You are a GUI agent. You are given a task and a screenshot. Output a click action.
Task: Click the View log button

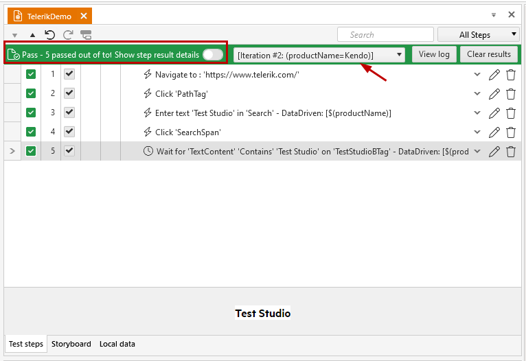(x=434, y=54)
